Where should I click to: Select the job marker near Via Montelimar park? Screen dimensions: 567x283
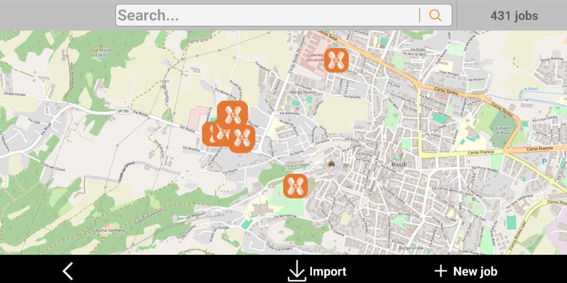tap(296, 186)
